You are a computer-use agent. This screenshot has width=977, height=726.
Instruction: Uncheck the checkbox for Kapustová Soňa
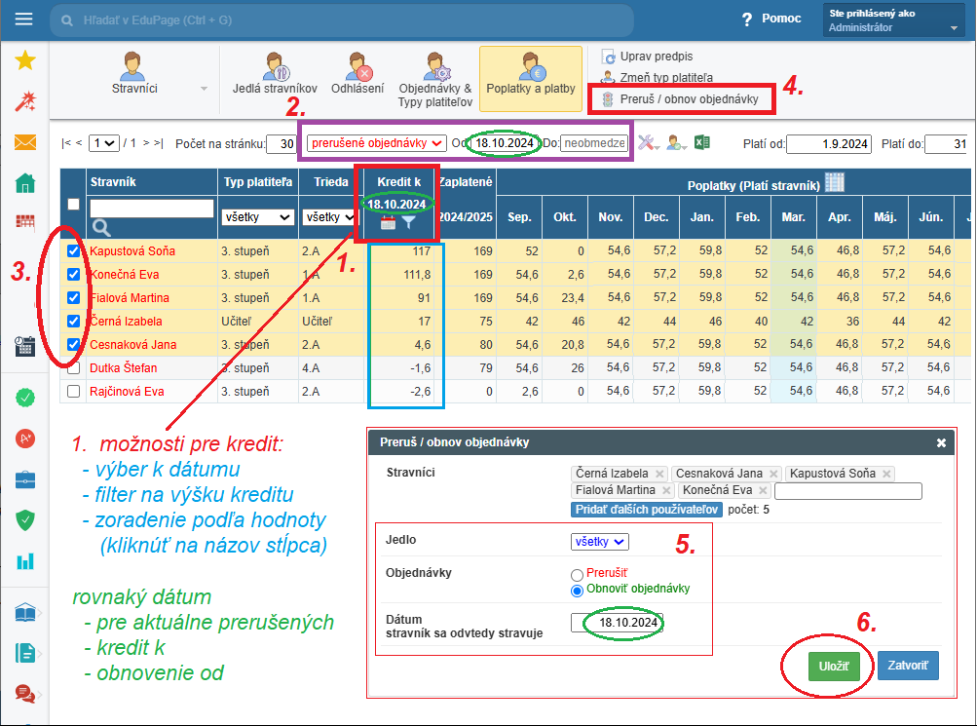coord(73,251)
